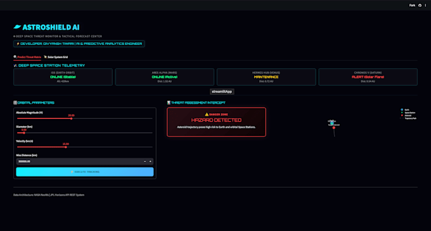This screenshot has width=431, height=231.
Task: Increase Miss Distance with the plus button
Action: (x=150, y=161)
